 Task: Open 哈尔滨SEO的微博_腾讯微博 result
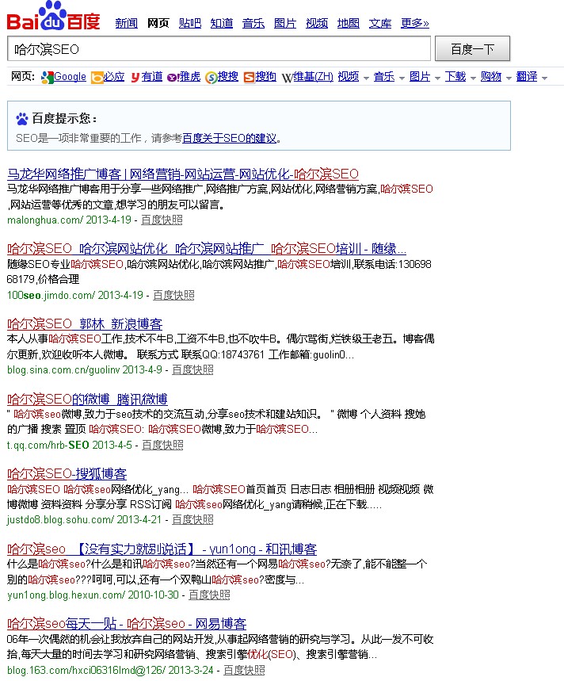88,399
